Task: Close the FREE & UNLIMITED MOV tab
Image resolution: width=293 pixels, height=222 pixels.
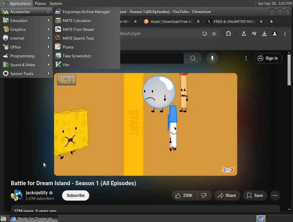Action: coord(261,21)
